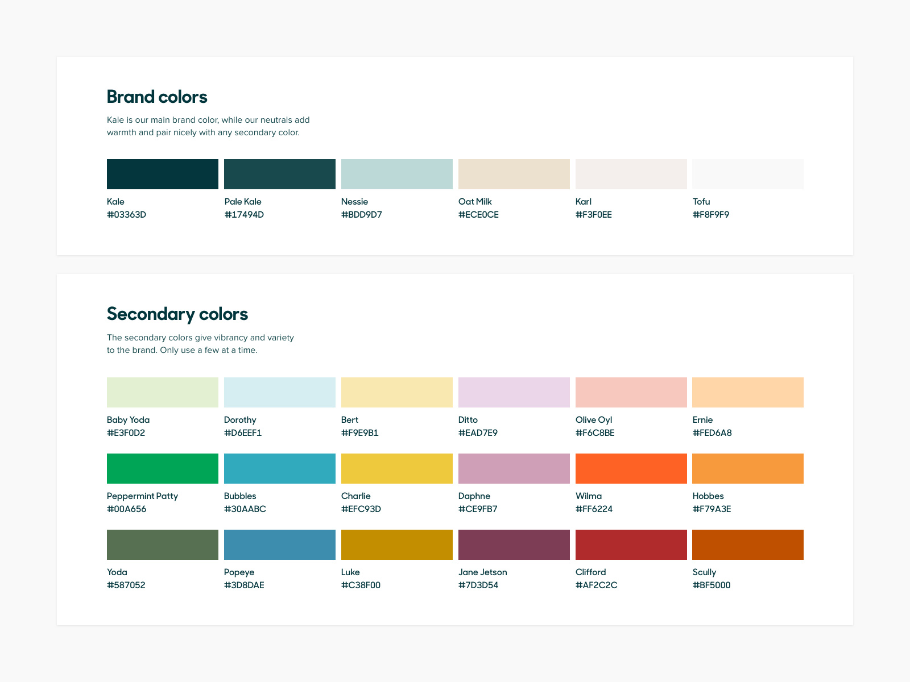Click the hex value #17494D
The image size is (910, 682).
(244, 215)
